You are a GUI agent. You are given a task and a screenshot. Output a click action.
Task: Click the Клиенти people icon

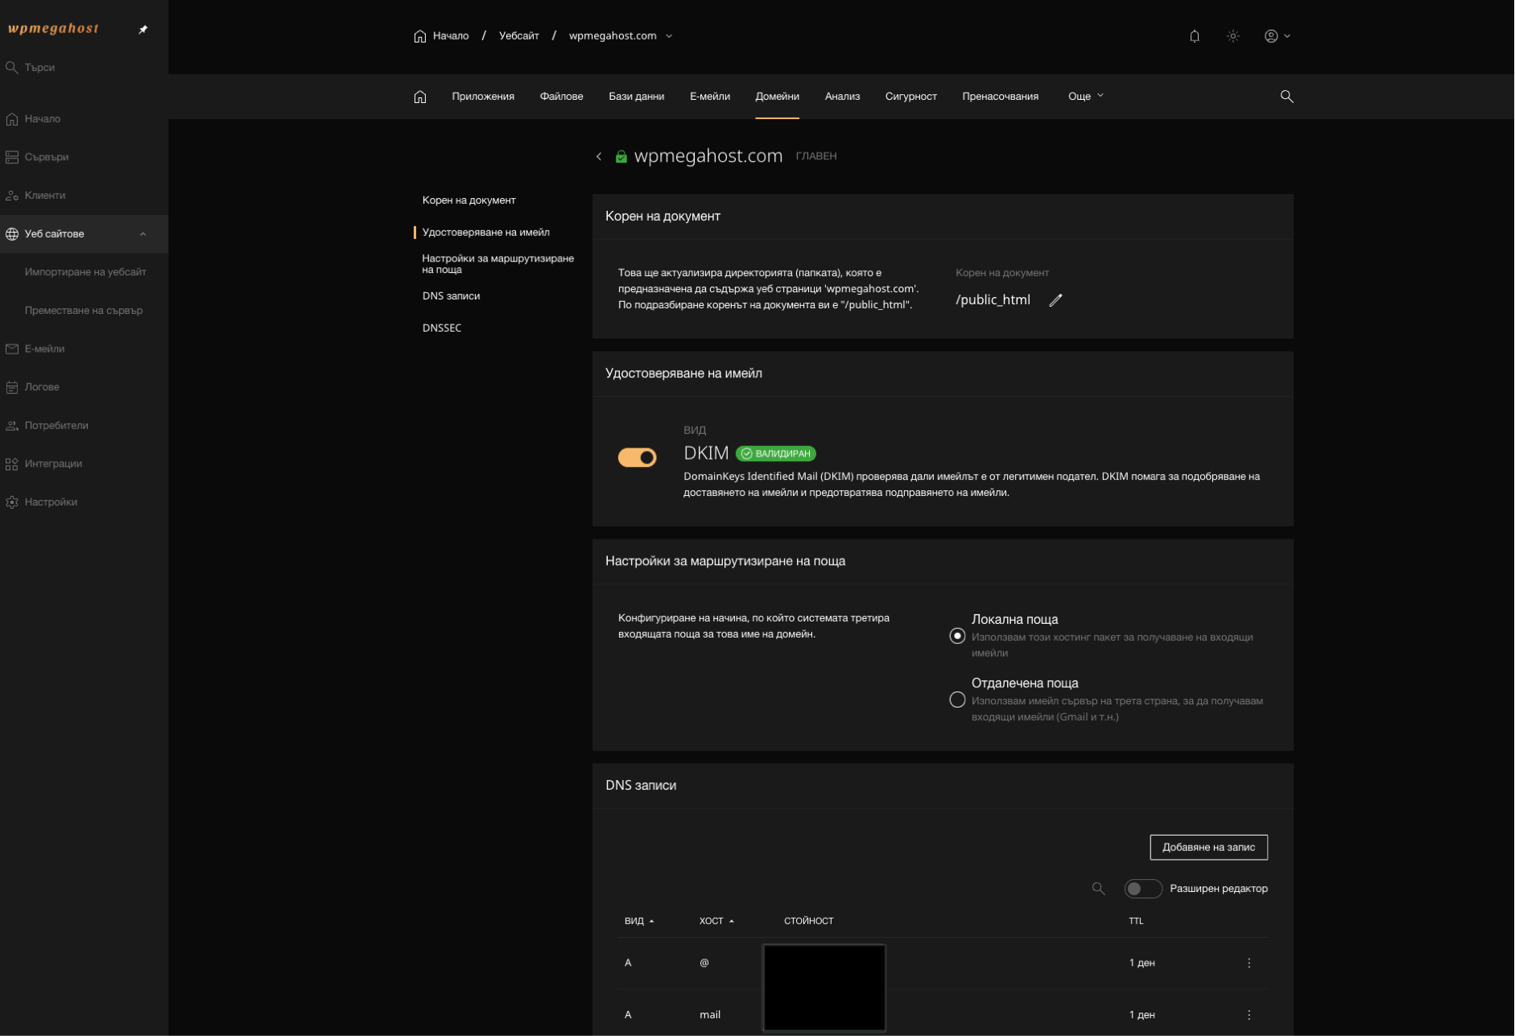[x=12, y=196]
